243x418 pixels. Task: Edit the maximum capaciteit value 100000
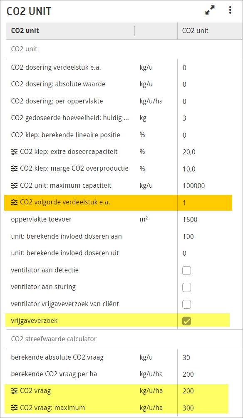click(194, 186)
